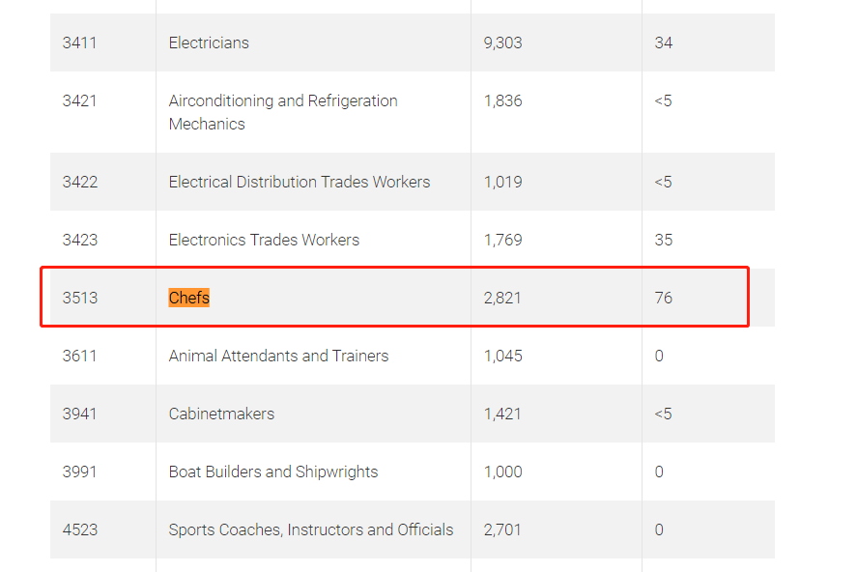Image resolution: width=857 pixels, height=572 pixels.
Task: Select Airconditioning and Refrigeration Mechanics text
Action: point(283,112)
